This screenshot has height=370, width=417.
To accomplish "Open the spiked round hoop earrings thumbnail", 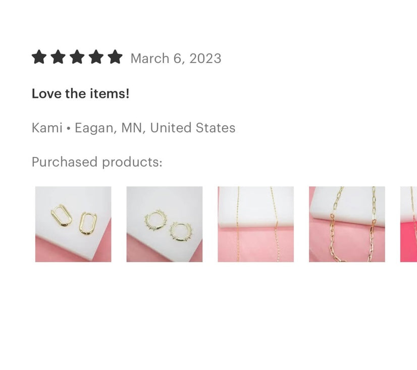I will click(165, 224).
